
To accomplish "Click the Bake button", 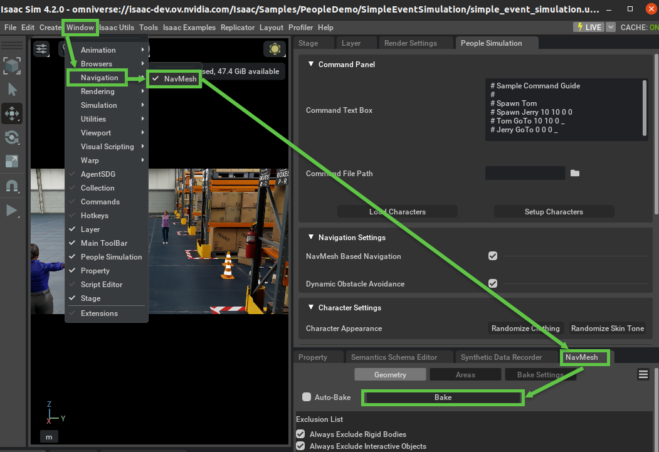I will point(443,397).
